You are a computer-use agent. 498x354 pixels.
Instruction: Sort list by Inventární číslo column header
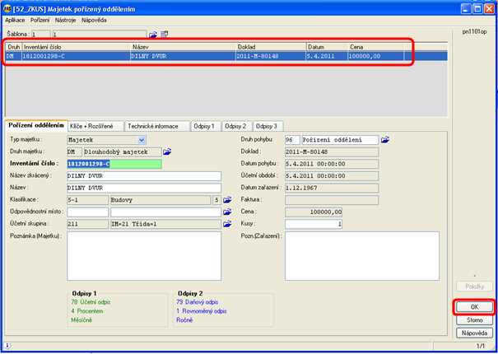click(76, 47)
